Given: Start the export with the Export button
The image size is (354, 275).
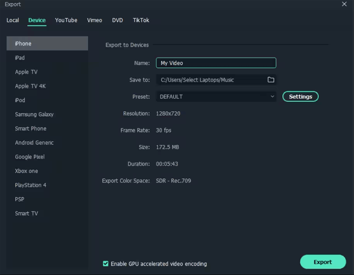Looking at the screenshot, I should [x=323, y=262].
